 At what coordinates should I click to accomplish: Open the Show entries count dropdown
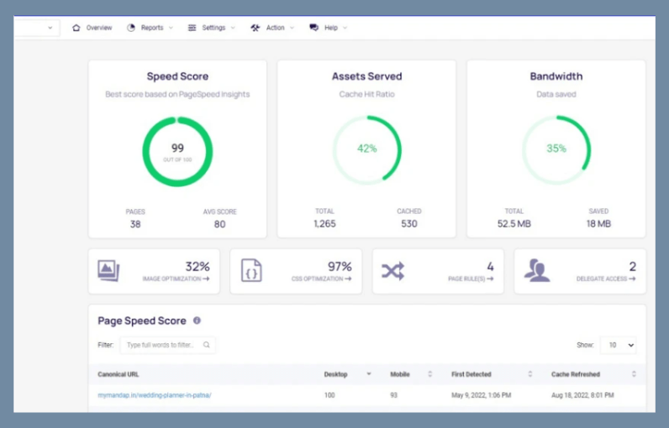click(618, 345)
